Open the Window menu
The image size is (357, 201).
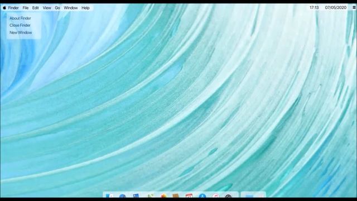[x=71, y=8]
